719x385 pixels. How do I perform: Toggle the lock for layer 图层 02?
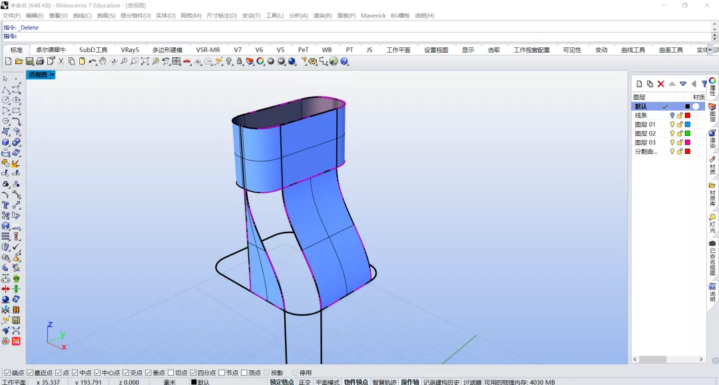[680, 133]
